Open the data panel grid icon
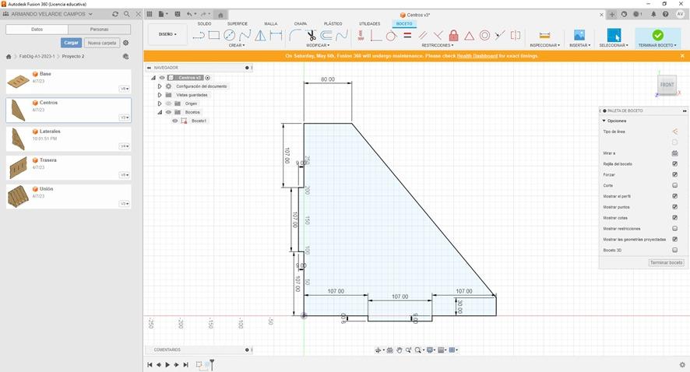Screen dimensions: 690x372 pos(150,14)
